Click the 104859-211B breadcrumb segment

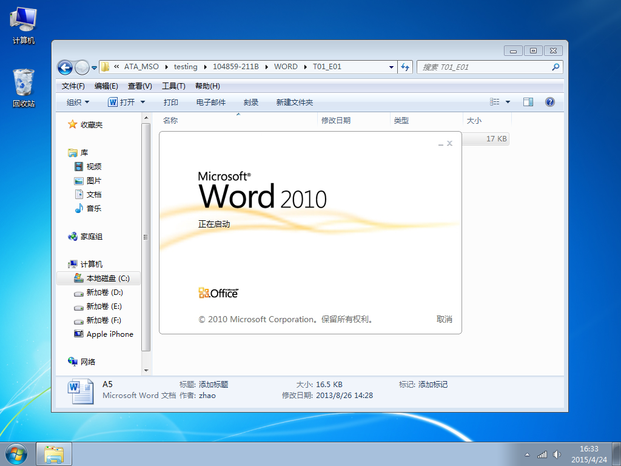tap(236, 67)
